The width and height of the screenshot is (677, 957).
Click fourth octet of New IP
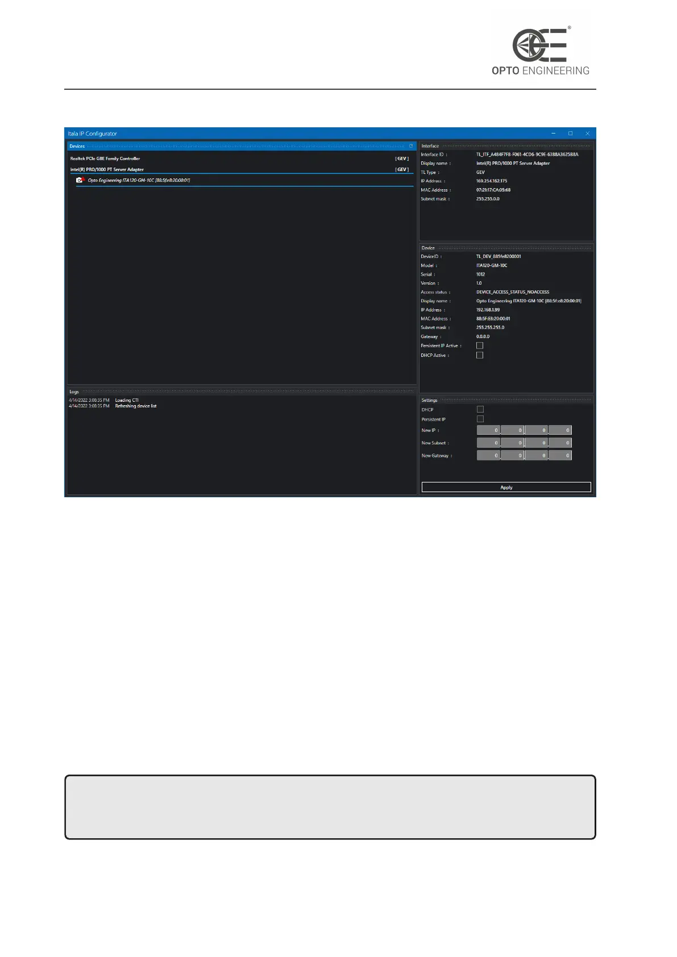pos(560,430)
